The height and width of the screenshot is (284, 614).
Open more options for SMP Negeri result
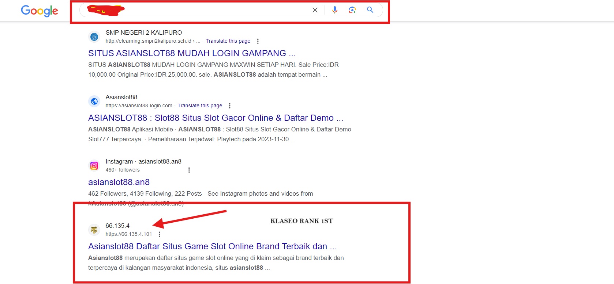click(258, 41)
